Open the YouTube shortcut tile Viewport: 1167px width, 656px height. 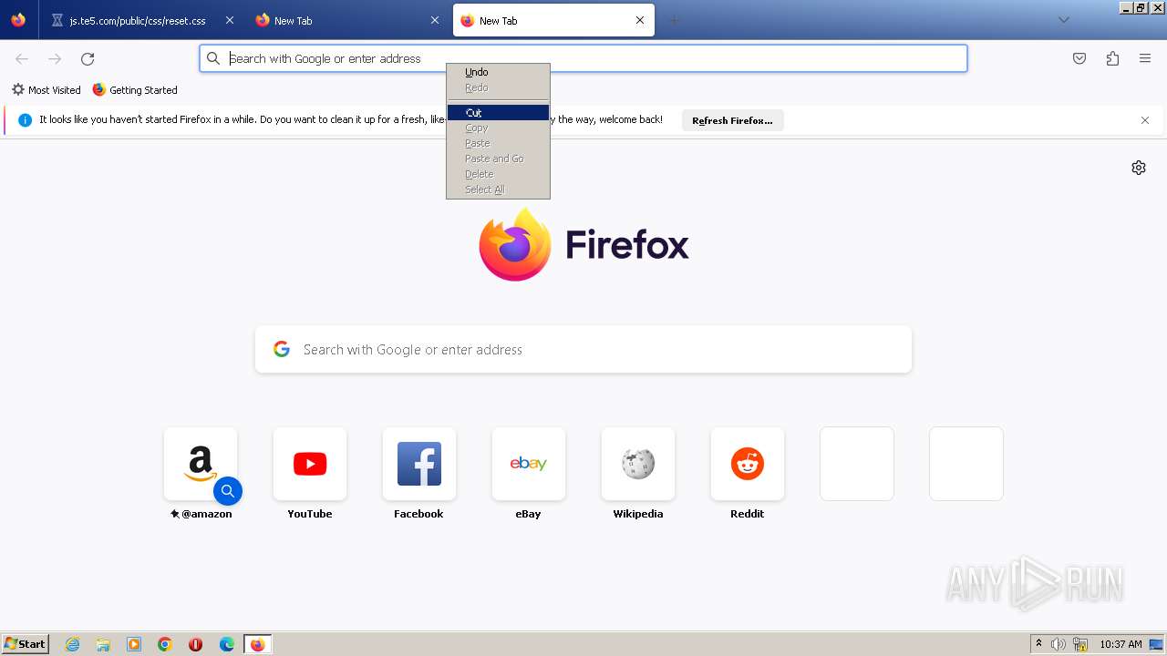click(310, 464)
